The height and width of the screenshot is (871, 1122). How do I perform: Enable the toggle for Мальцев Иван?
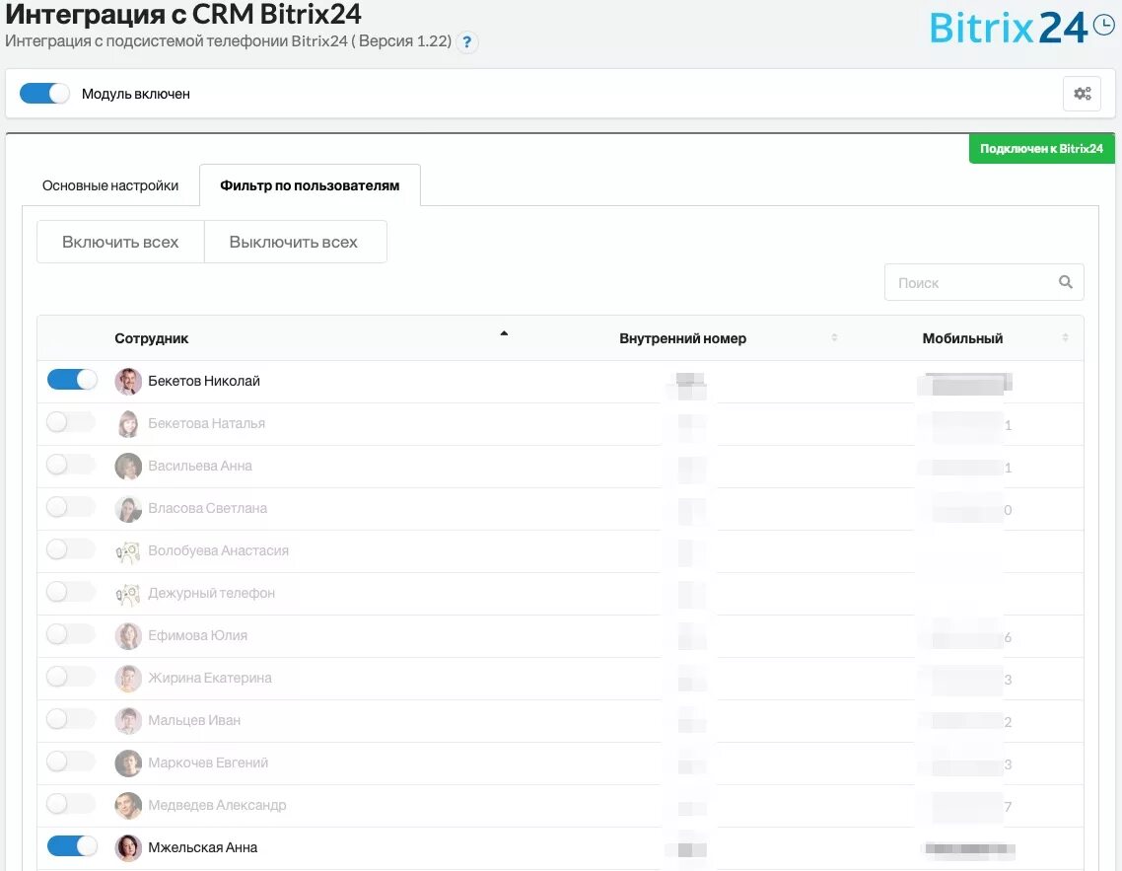point(71,718)
